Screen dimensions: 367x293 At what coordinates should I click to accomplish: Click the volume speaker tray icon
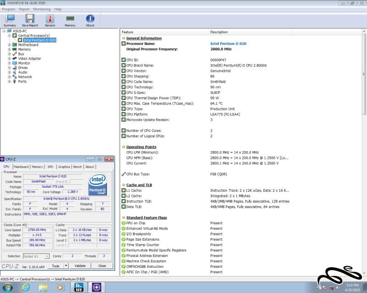pyautogui.click(x=338, y=288)
